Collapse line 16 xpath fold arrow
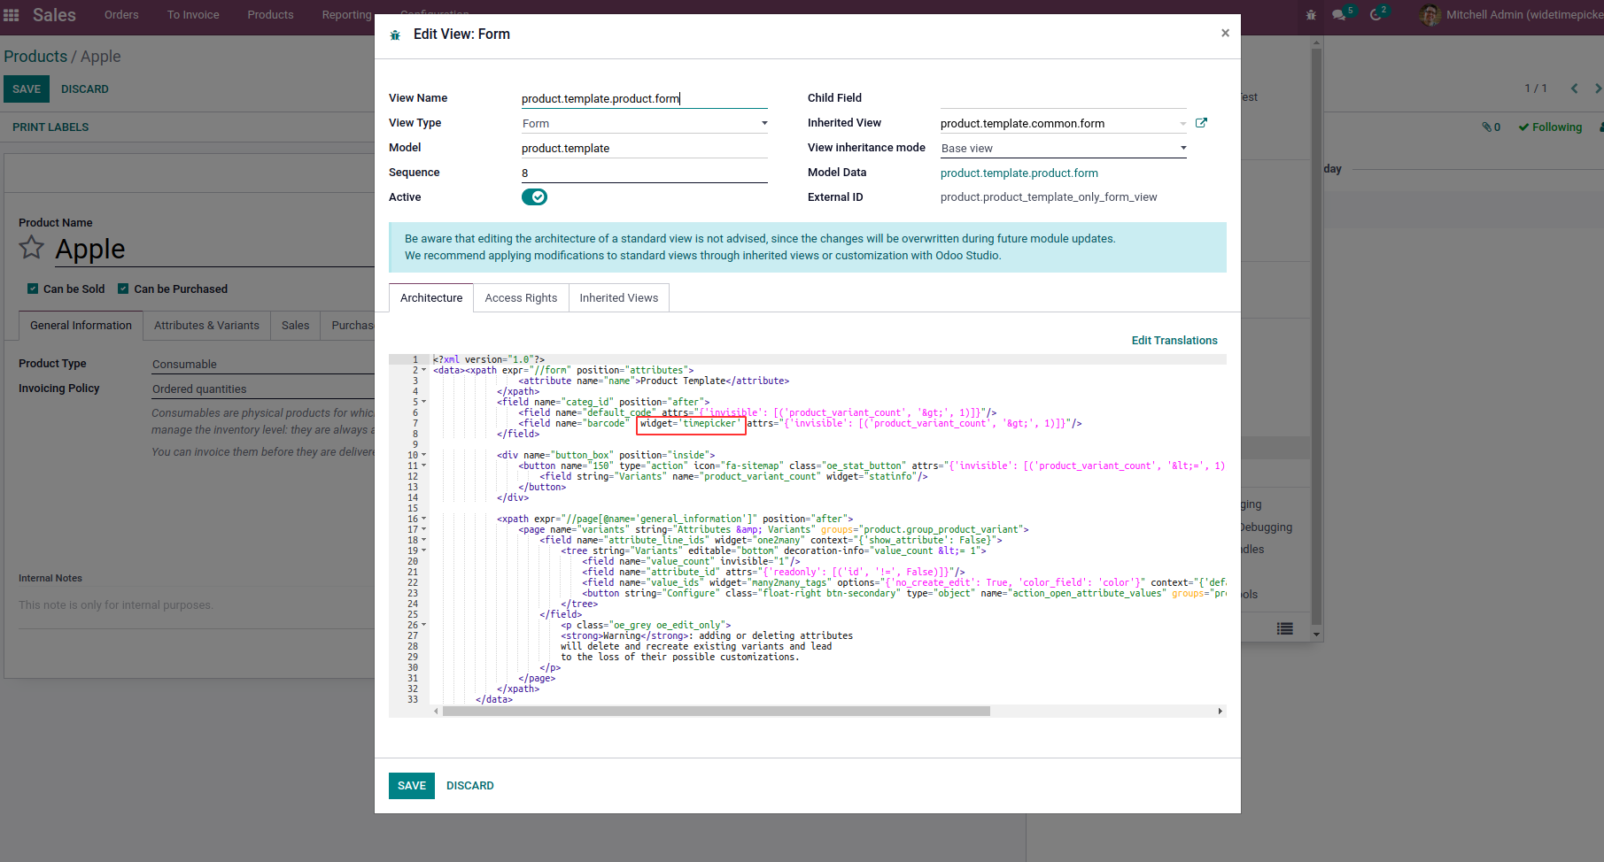This screenshot has height=862, width=1604. tap(423, 519)
